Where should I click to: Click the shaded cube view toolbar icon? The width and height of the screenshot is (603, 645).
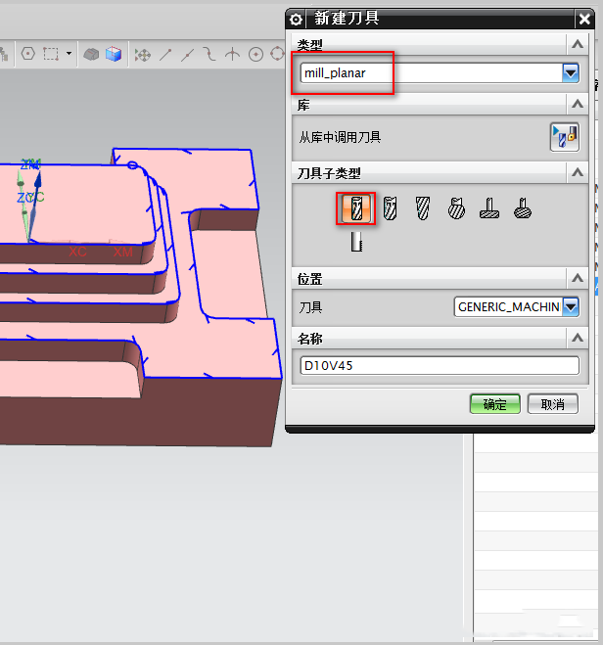[114, 54]
